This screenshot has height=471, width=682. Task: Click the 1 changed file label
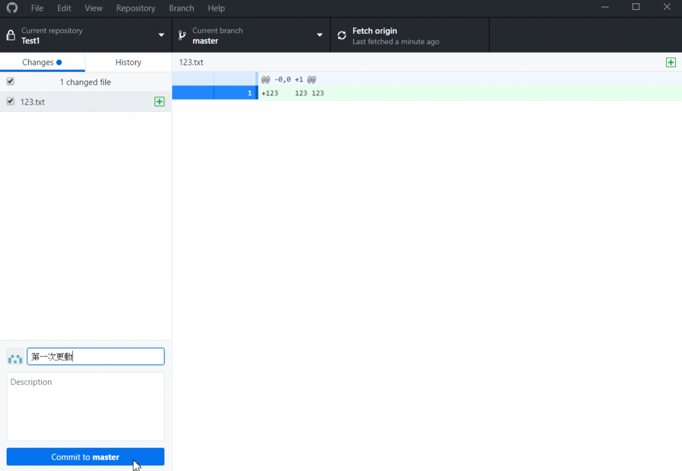[85, 82]
